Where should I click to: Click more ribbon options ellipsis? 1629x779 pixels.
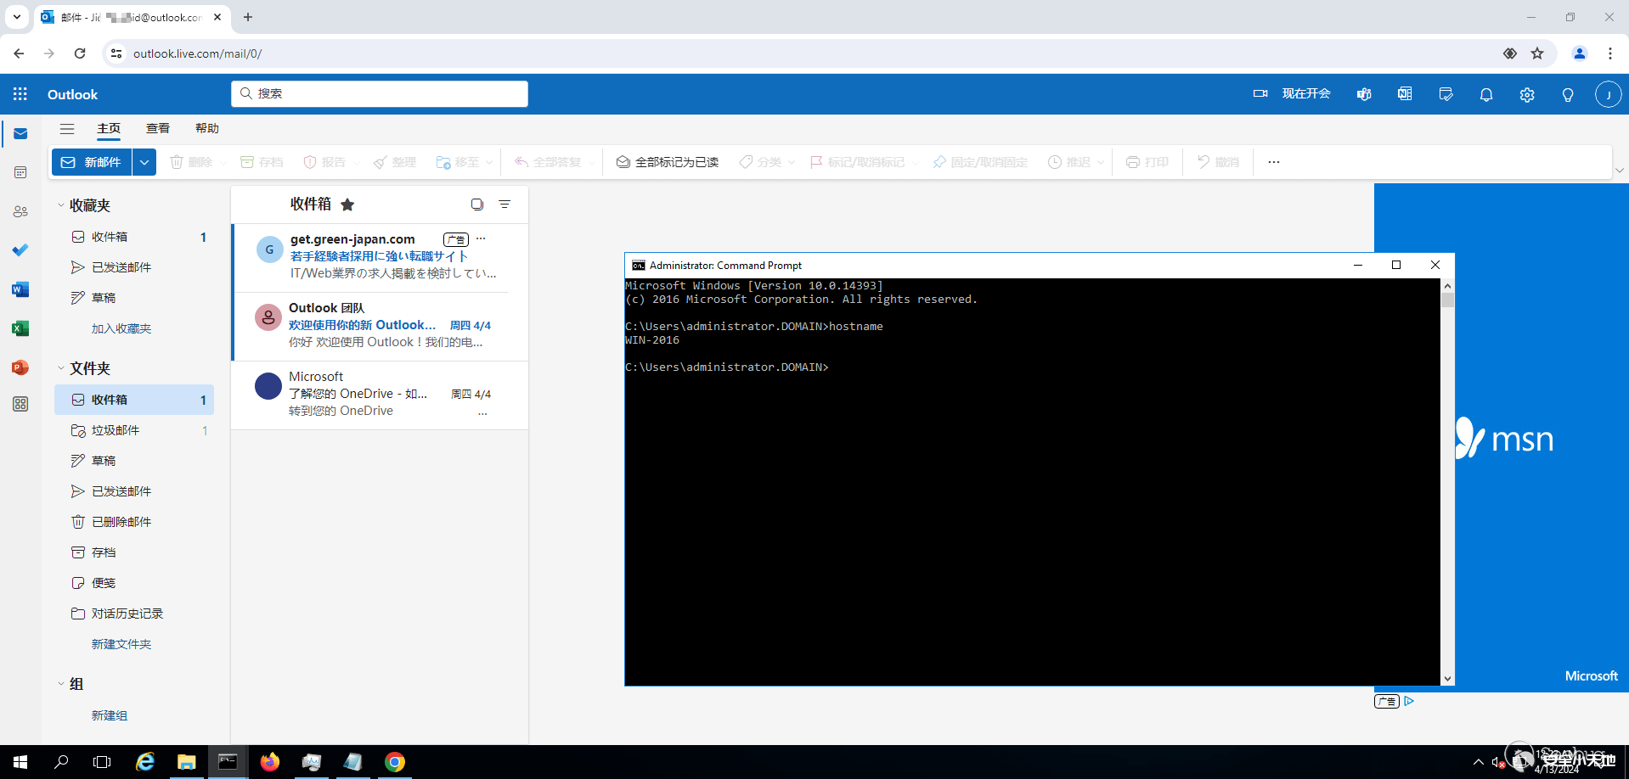tap(1274, 162)
